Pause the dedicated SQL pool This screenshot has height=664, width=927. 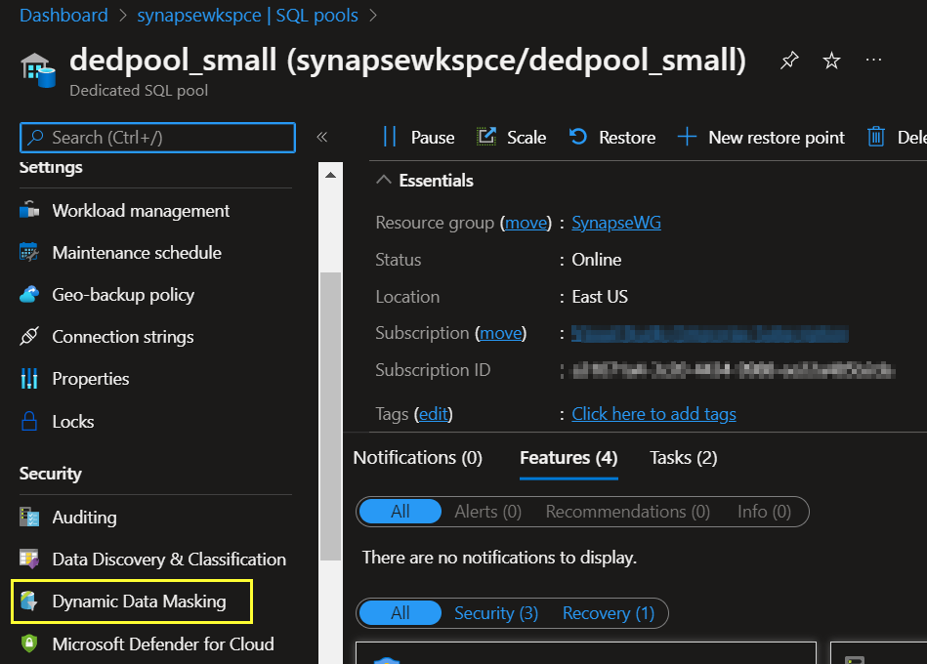click(x=419, y=137)
